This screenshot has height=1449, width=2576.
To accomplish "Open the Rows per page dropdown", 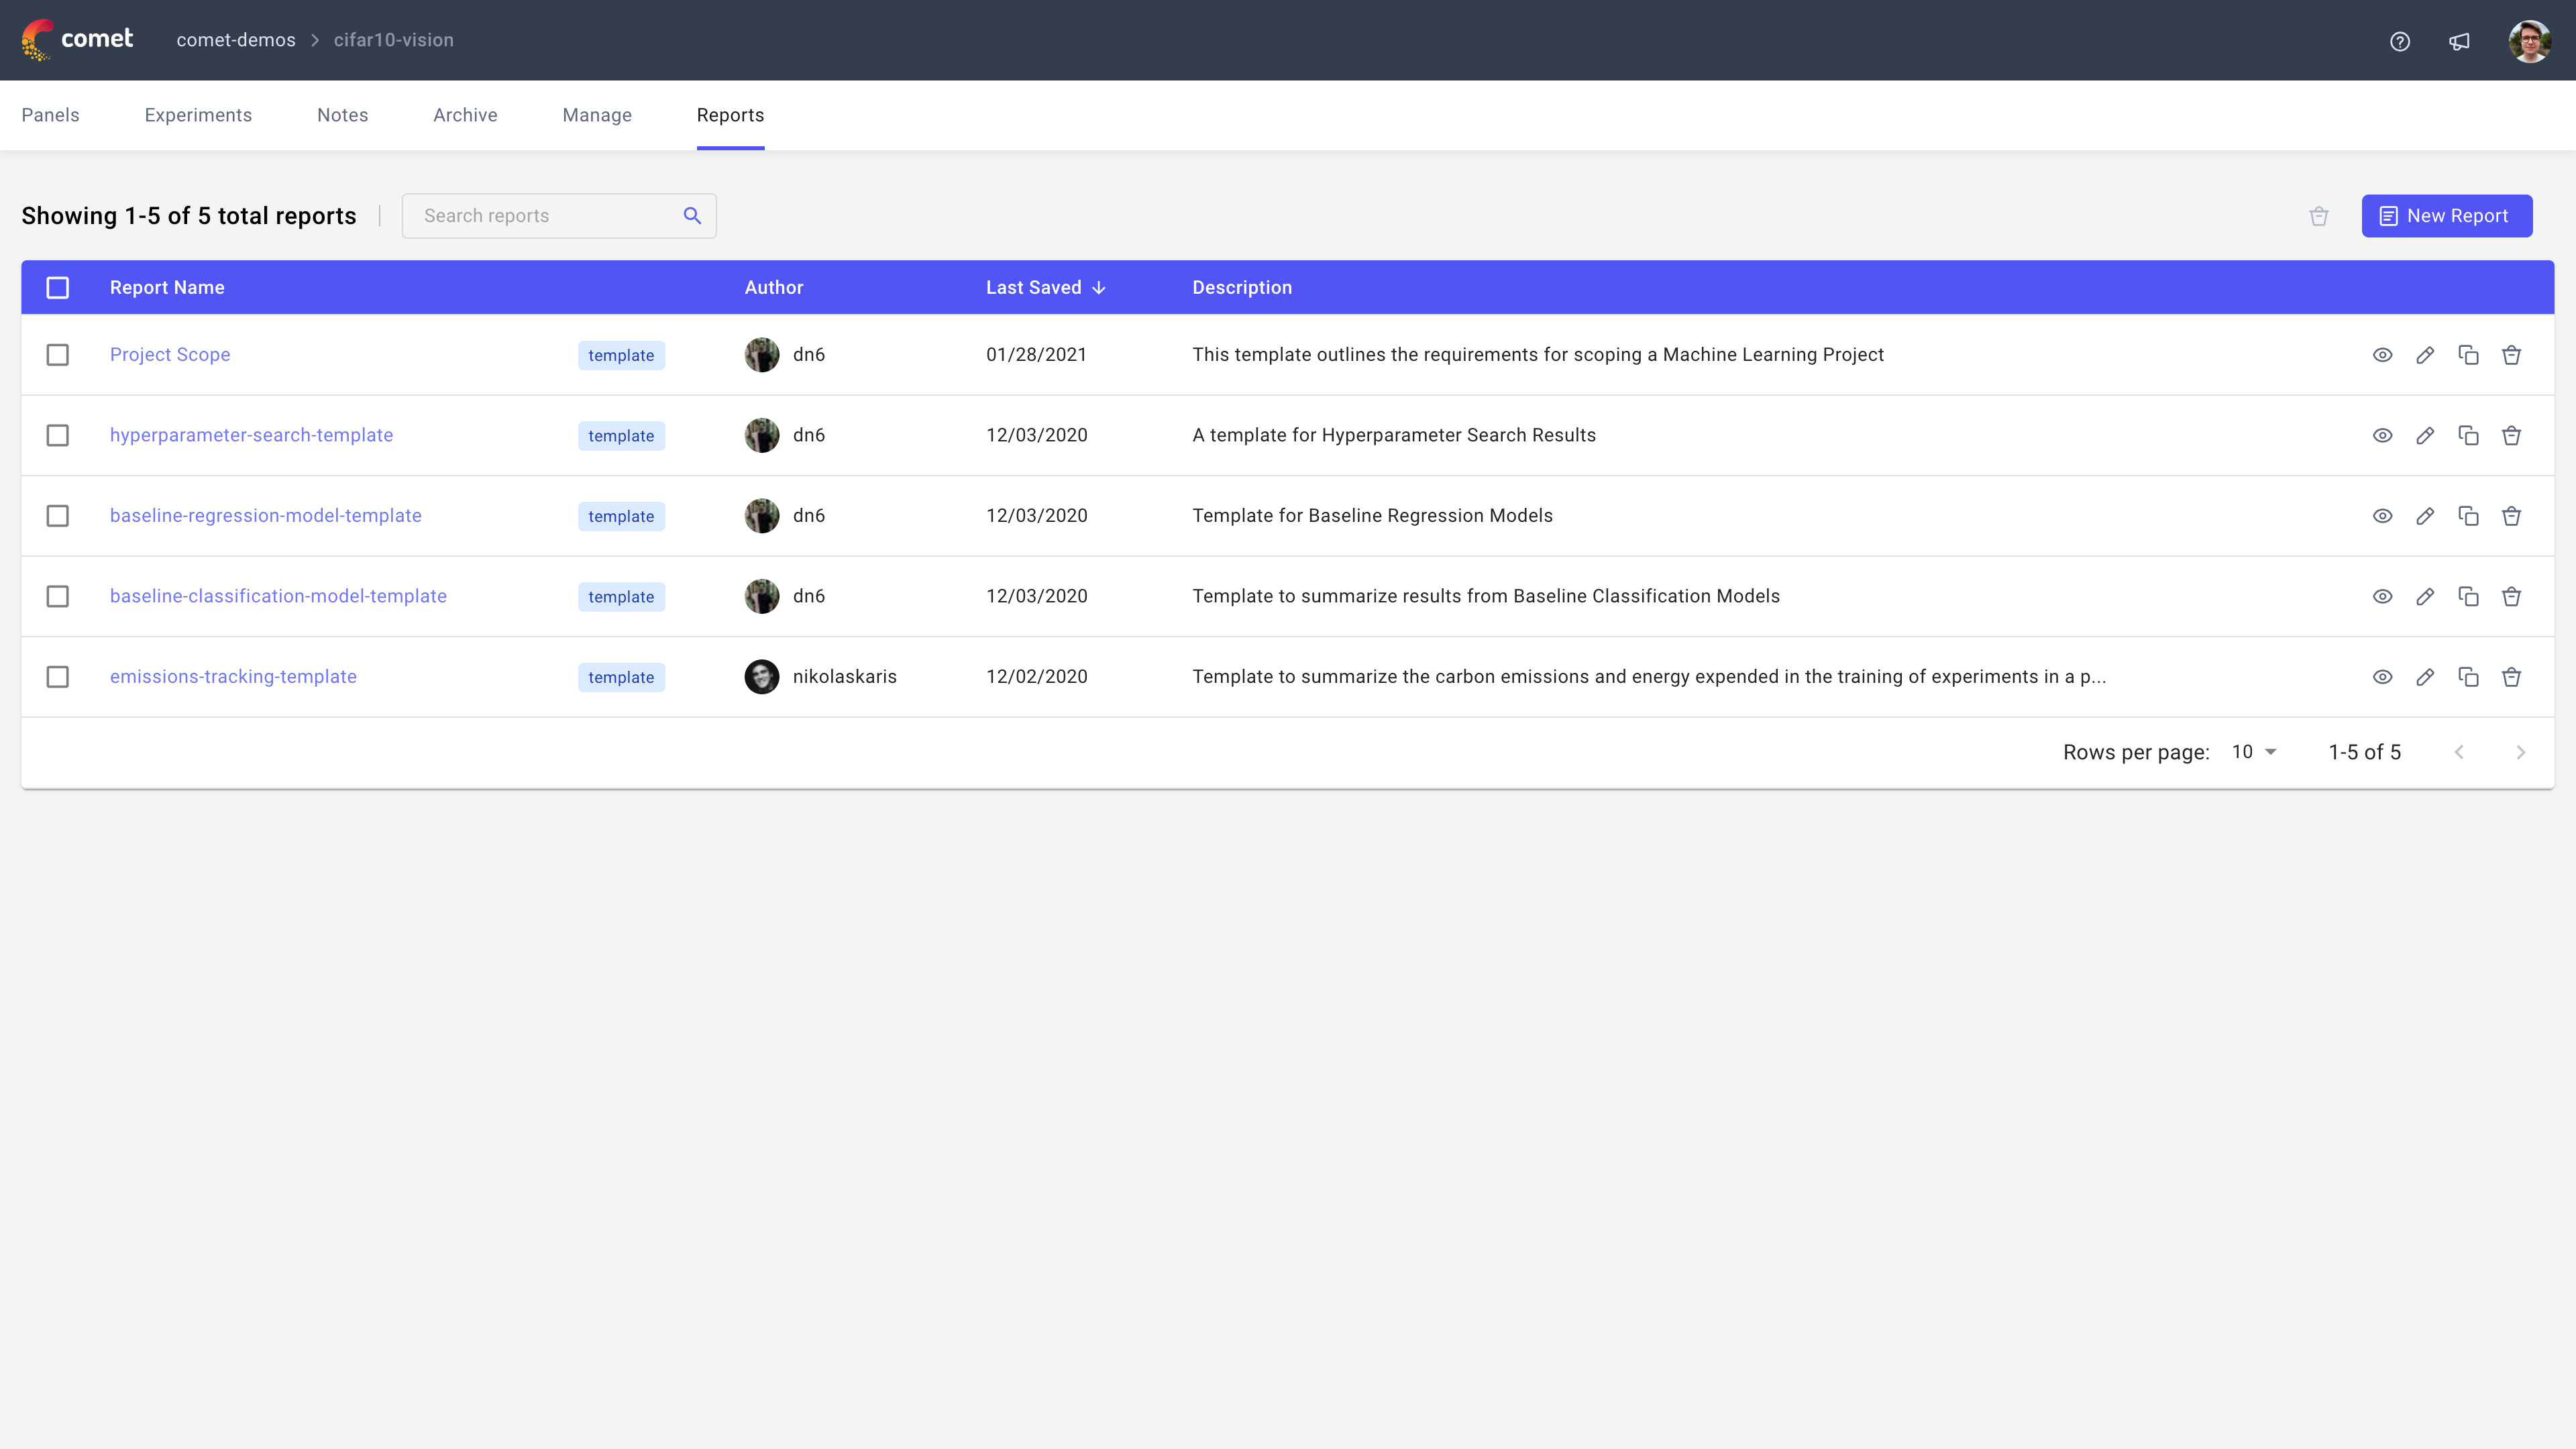I will click(2252, 752).
